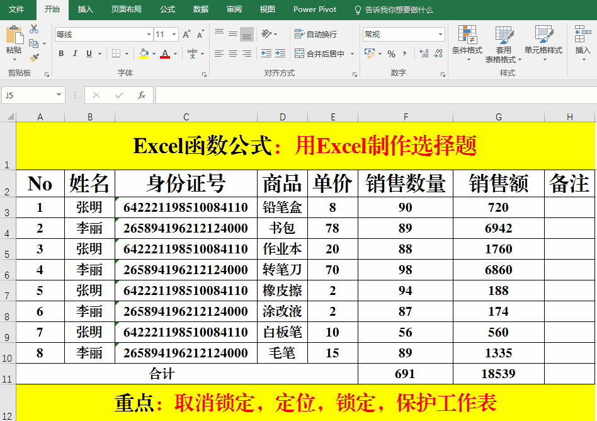Click the Tell Me search box
The width and height of the screenshot is (597, 421).
[x=394, y=10]
